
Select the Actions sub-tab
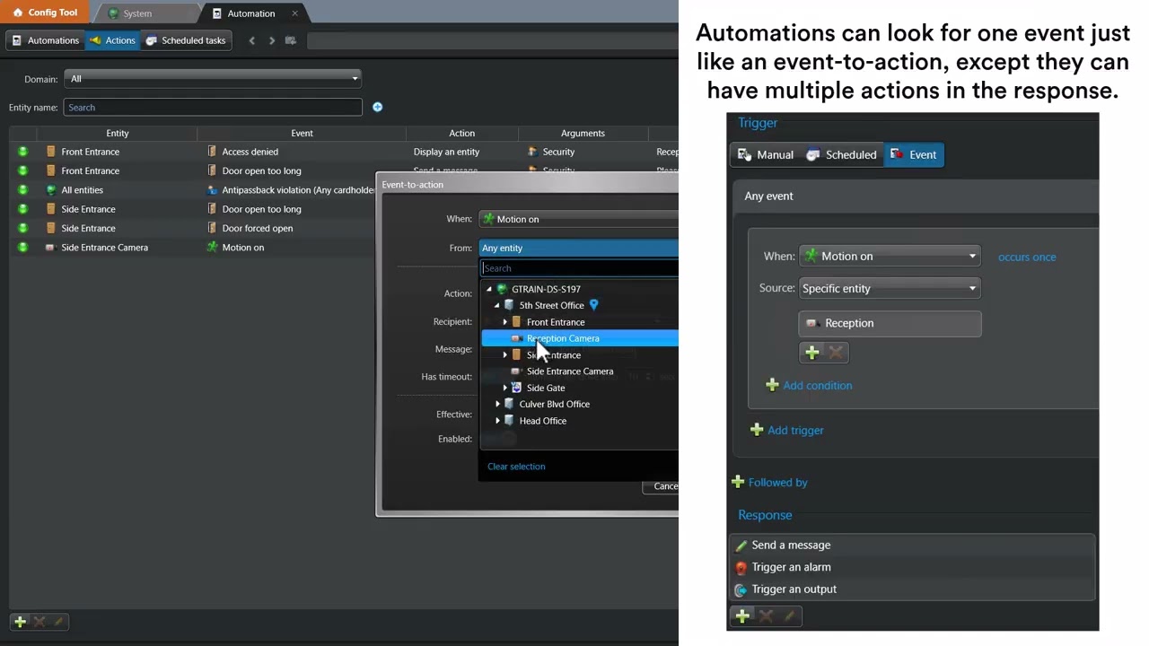[112, 40]
